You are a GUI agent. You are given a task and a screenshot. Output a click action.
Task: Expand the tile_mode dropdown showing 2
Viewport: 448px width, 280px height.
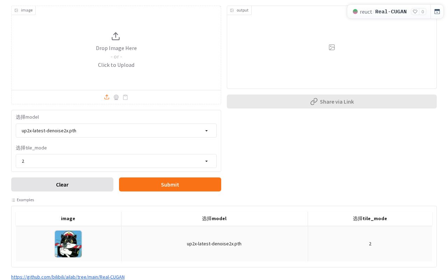pos(116,161)
